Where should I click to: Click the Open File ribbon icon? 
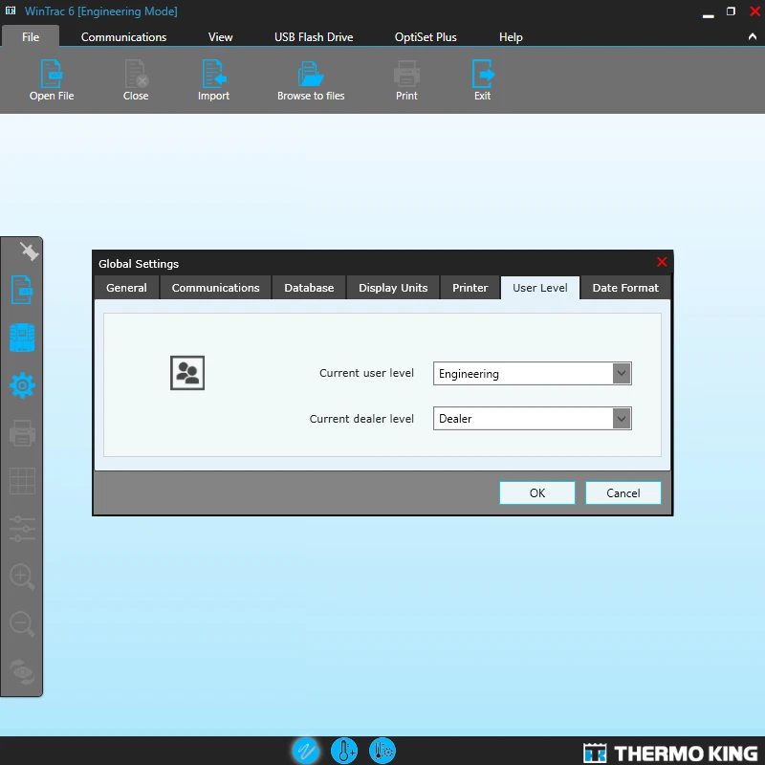point(51,74)
